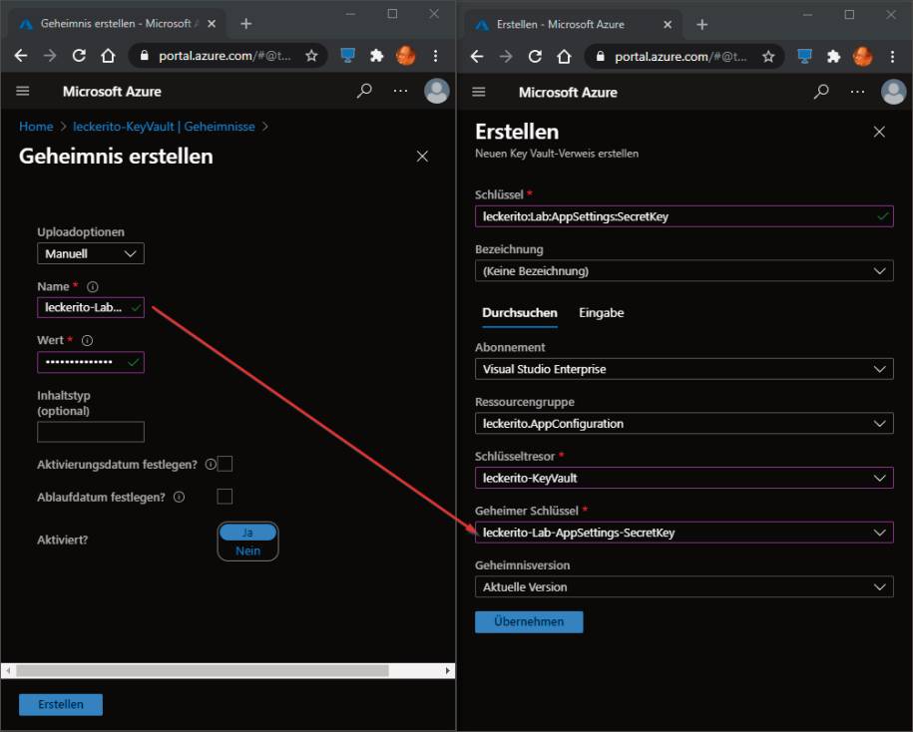The image size is (913, 732).
Task: Open Azure search in left Geheimnis window
Action: tap(364, 91)
